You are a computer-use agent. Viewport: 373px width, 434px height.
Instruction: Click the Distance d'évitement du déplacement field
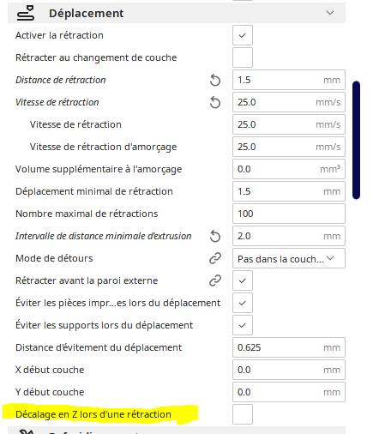tap(289, 347)
